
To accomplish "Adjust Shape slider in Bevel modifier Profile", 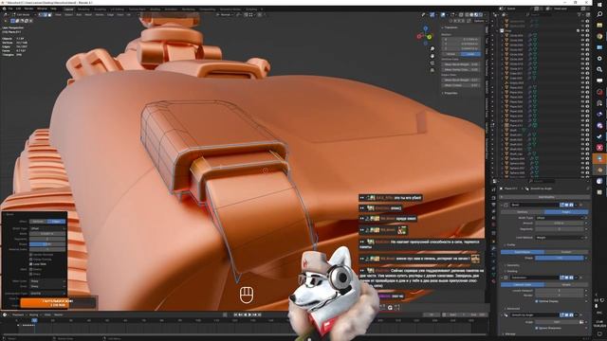I will coord(560,258).
